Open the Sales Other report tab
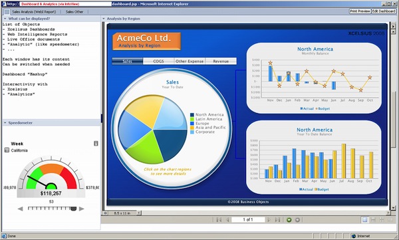Viewport: 399px width, 240px height. point(74,12)
